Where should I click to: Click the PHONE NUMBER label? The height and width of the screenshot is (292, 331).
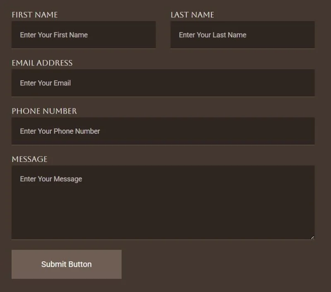click(x=44, y=111)
